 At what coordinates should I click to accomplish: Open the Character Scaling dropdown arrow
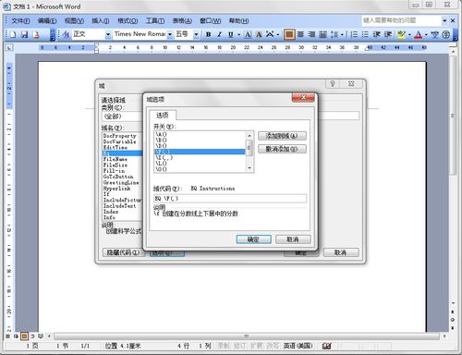click(277, 35)
